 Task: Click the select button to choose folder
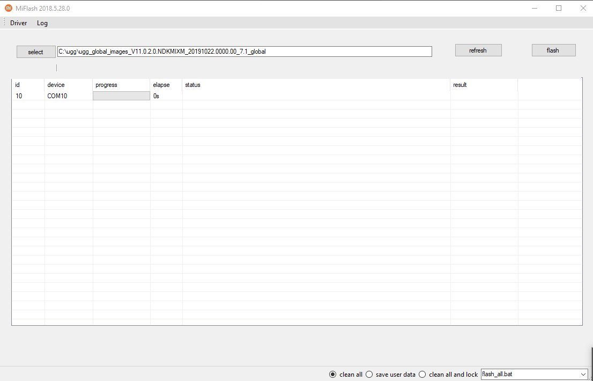pyautogui.click(x=36, y=52)
